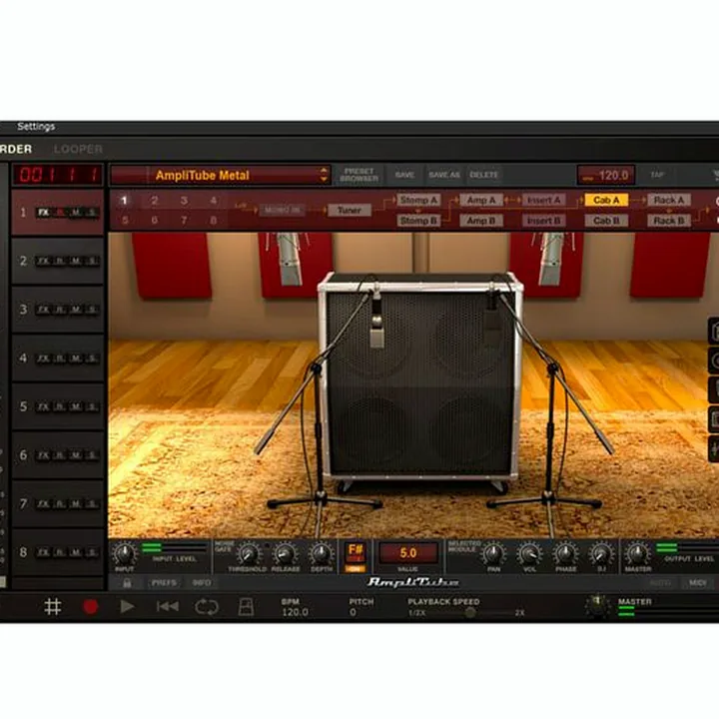This screenshot has height=719, width=719.
Task: Click the SAVE preset button
Action: [x=404, y=175]
